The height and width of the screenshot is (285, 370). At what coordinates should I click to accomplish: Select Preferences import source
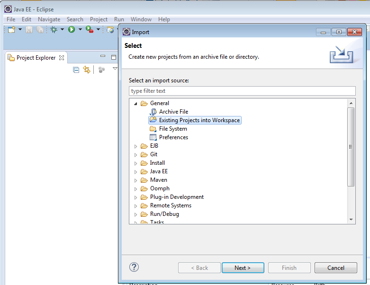coord(173,137)
